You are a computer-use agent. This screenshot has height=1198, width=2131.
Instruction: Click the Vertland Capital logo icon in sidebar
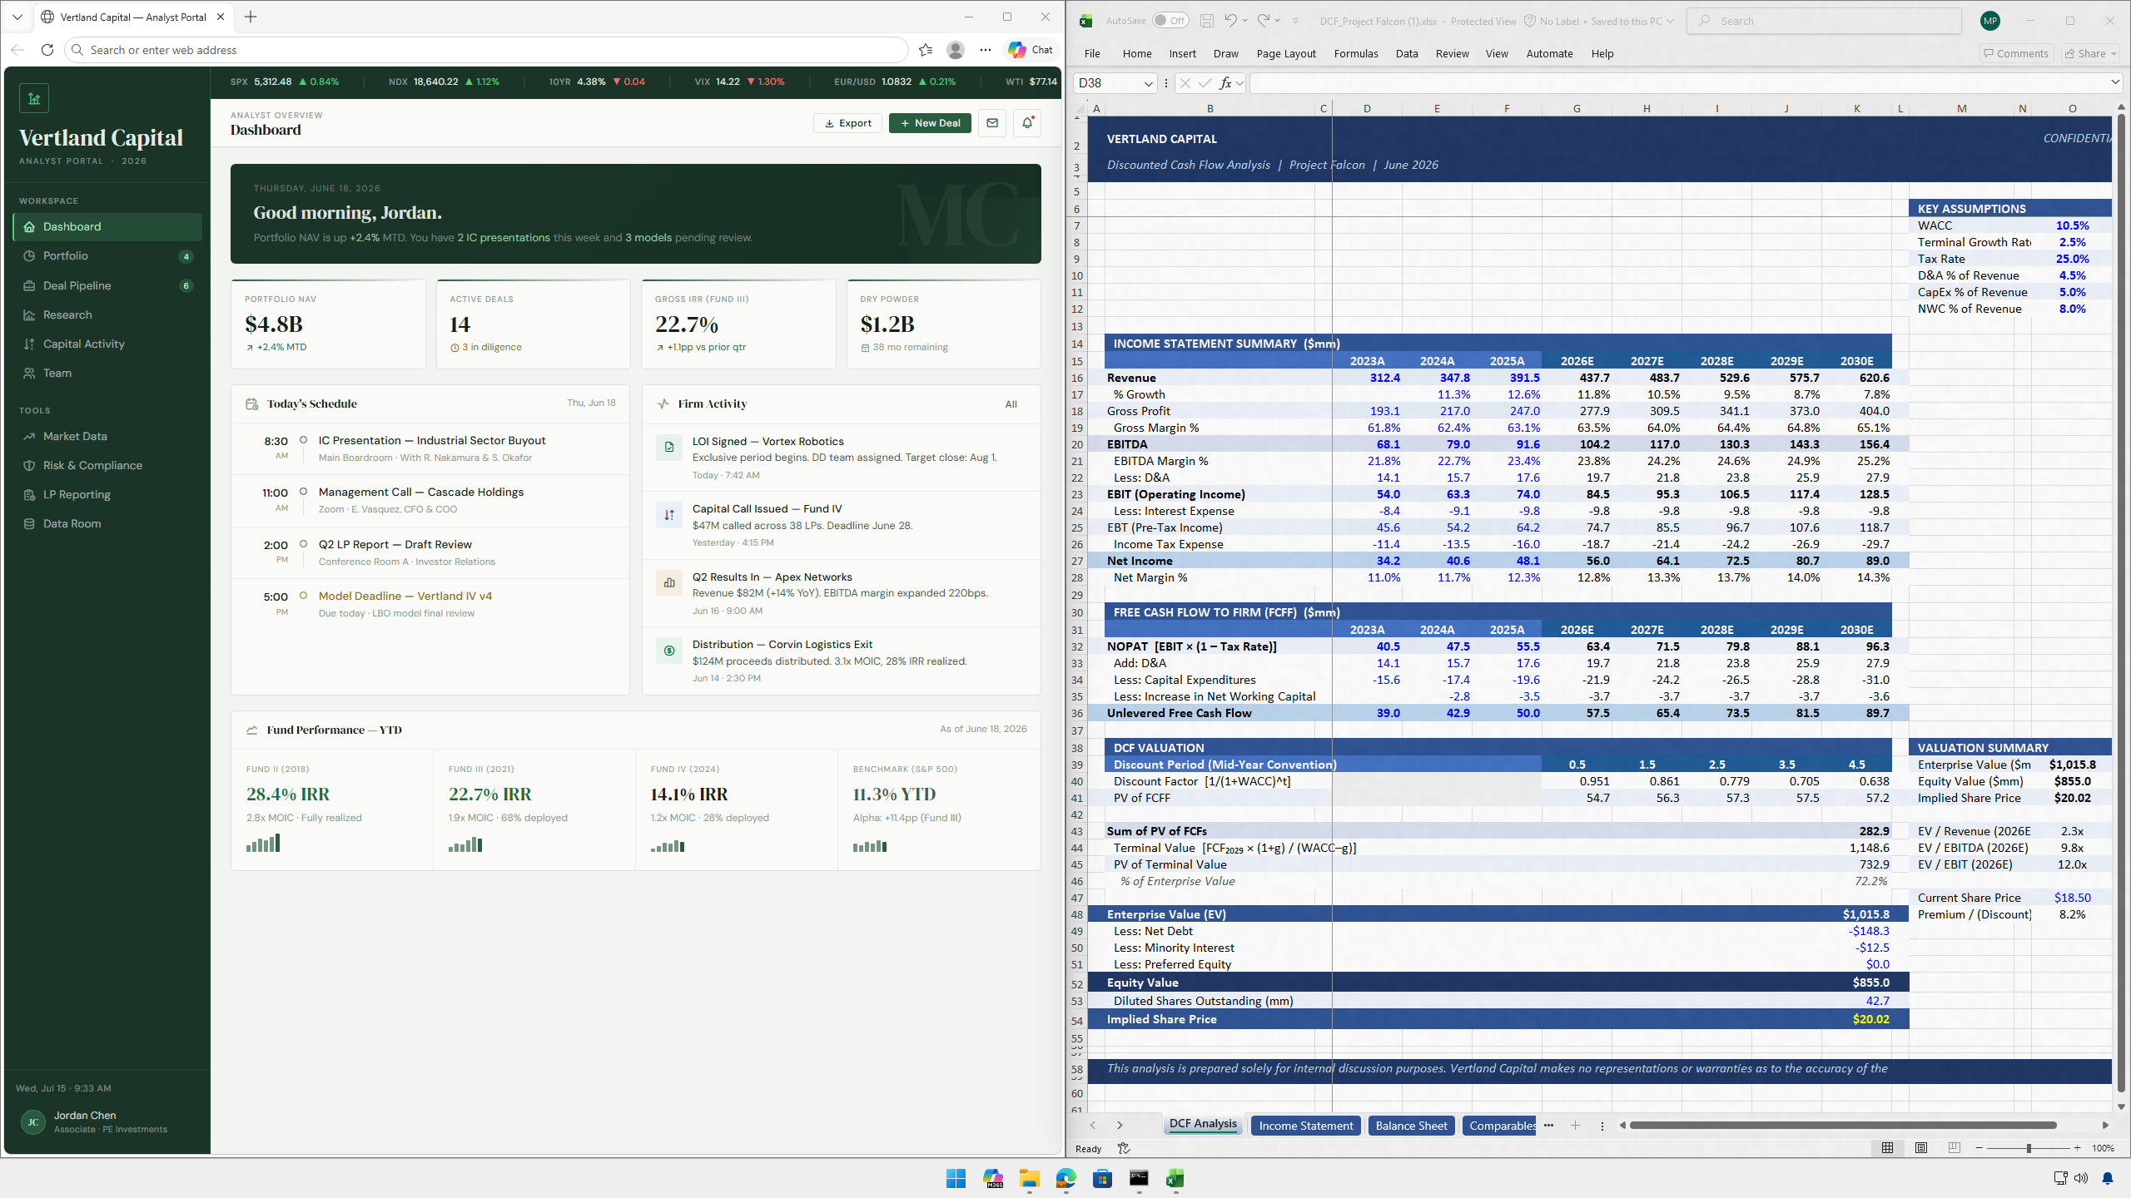tap(34, 98)
